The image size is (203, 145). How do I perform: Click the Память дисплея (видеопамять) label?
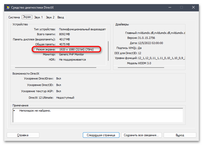(34, 39)
